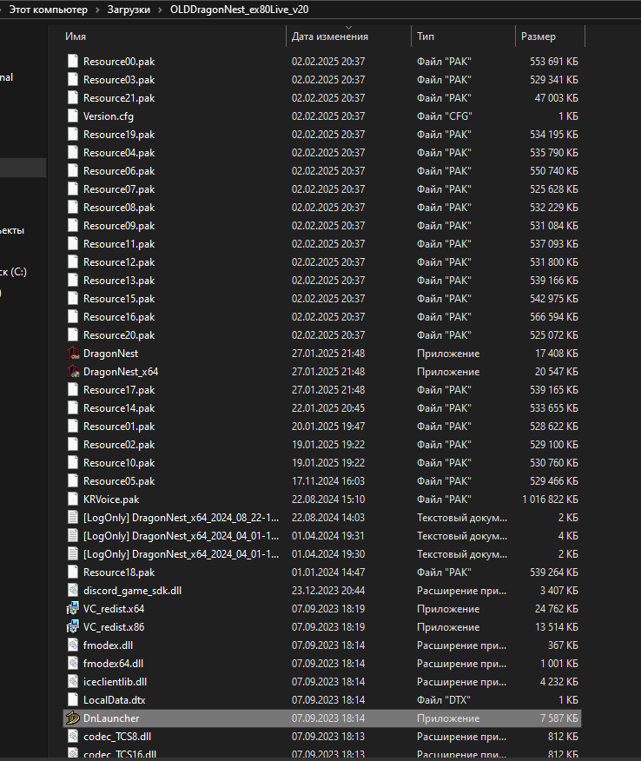Click the Файл "DTX" type cell
The image size is (641, 761).
click(444, 700)
